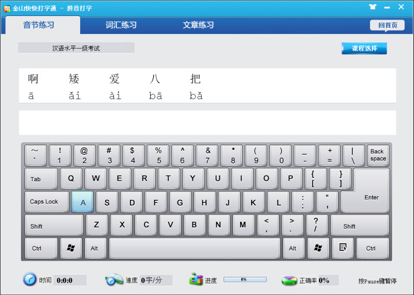The image size is (414, 295).
Task: Minimize the 金山快快打字通 window
Action: (387, 7)
